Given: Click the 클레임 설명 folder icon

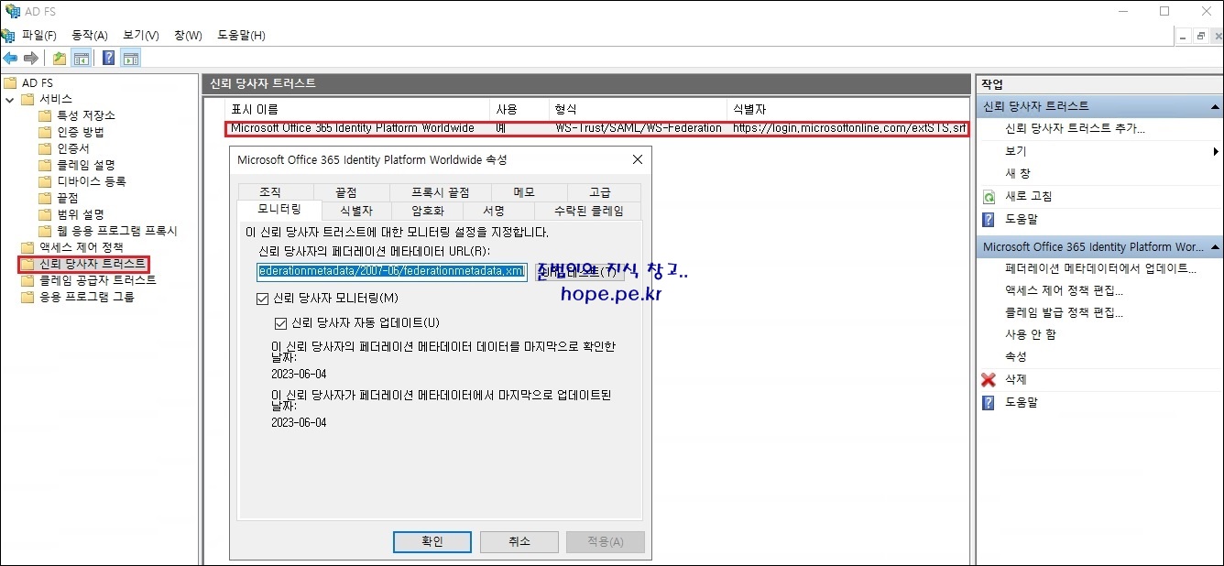Looking at the screenshot, I should (x=45, y=165).
